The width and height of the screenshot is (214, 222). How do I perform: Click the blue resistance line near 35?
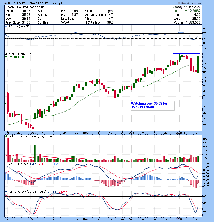(x=186, y=54)
